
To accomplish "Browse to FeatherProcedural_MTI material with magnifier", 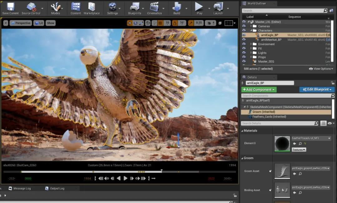I will [300, 144].
